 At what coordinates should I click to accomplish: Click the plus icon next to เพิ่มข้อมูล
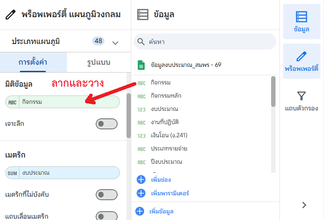(x=140, y=211)
